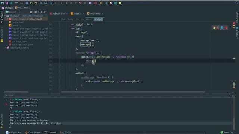This screenshot has width=239, height=134.
Task: Click the locate target icon in Project panel
Action: point(31,12)
